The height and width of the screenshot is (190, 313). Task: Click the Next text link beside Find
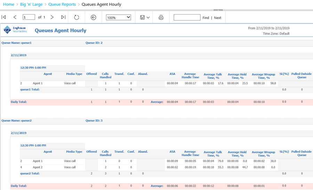217,18
